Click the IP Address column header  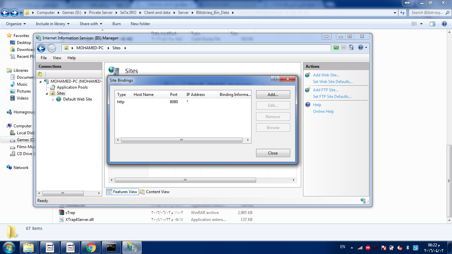[201, 95]
